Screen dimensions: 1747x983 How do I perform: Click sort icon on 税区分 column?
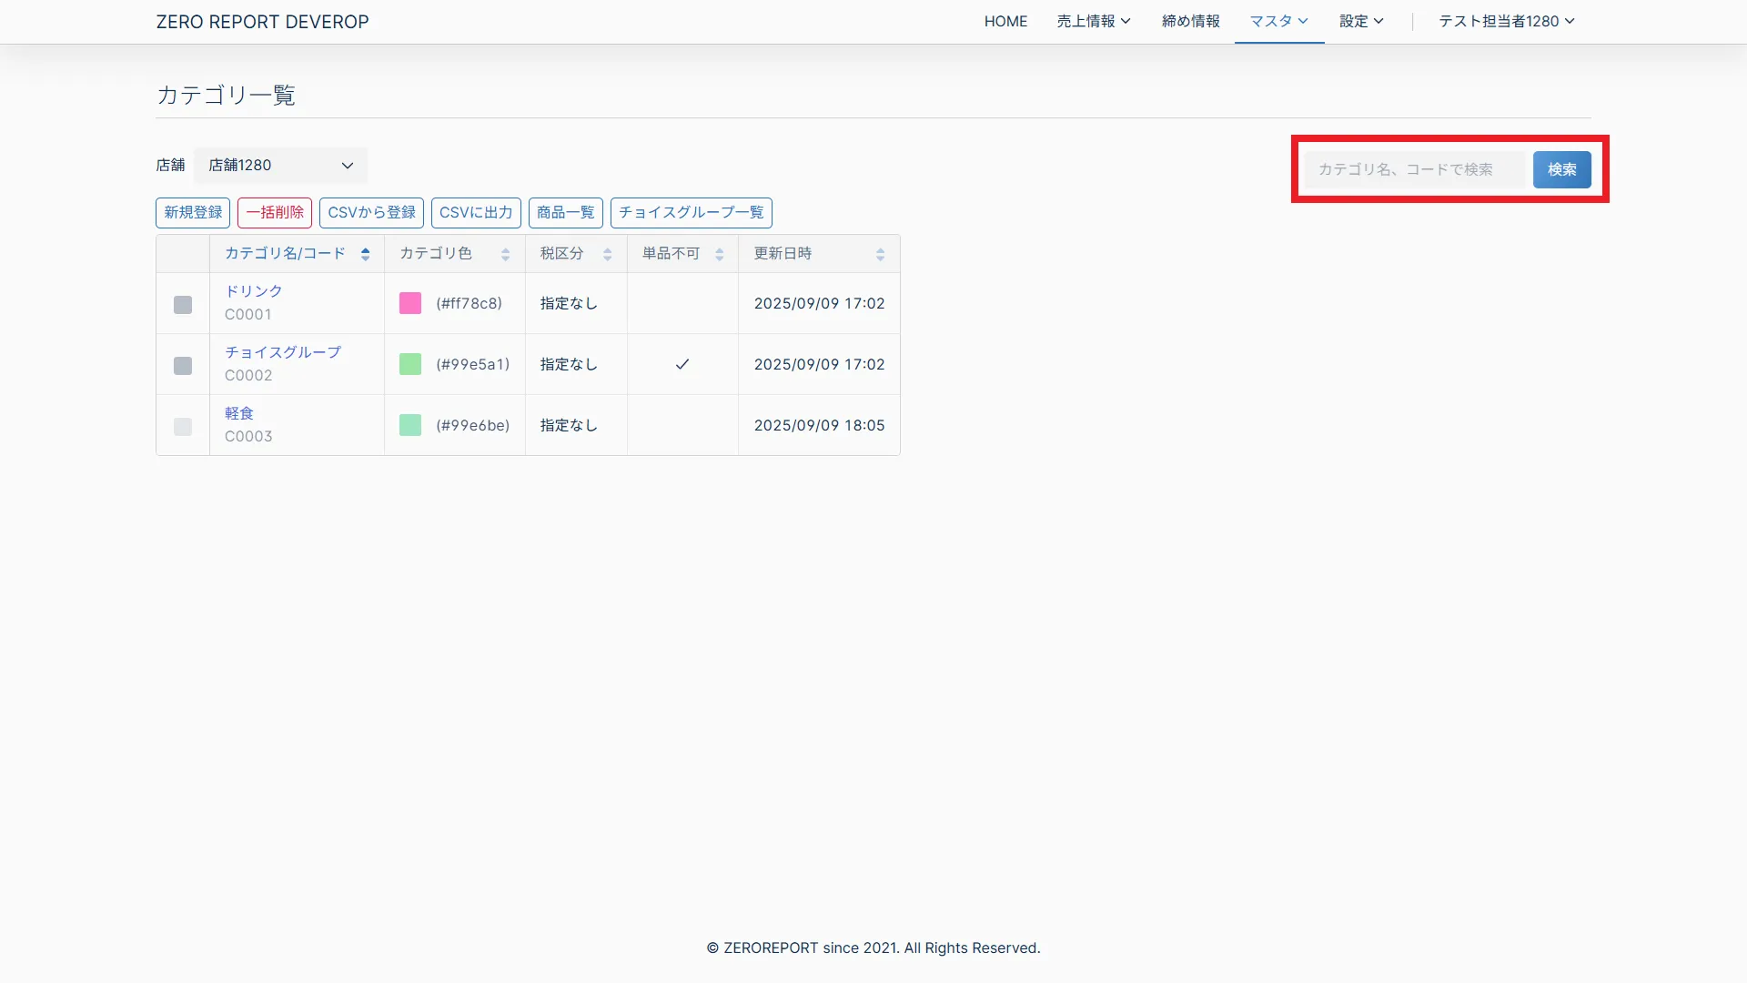pyautogui.click(x=607, y=255)
